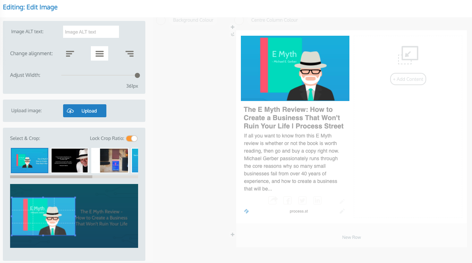Click the Editing: Edit Image heading
The height and width of the screenshot is (263, 472).
(x=30, y=7)
